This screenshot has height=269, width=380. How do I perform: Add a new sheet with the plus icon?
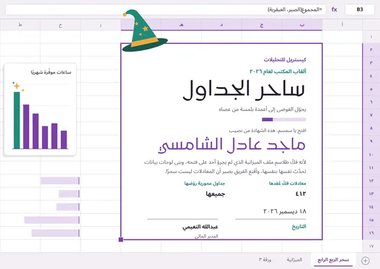point(365,261)
